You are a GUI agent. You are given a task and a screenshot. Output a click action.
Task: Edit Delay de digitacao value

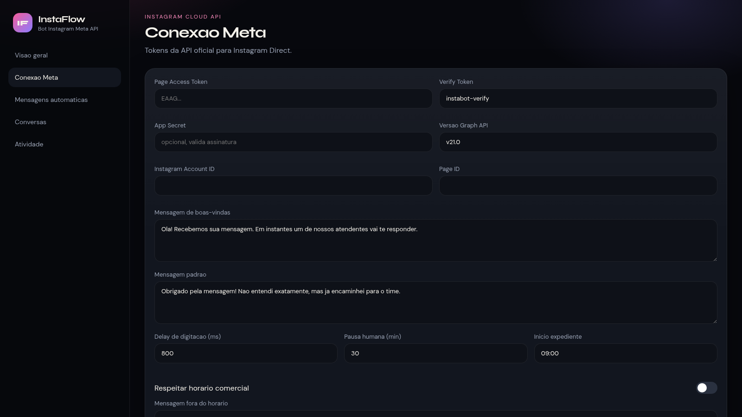click(246, 354)
